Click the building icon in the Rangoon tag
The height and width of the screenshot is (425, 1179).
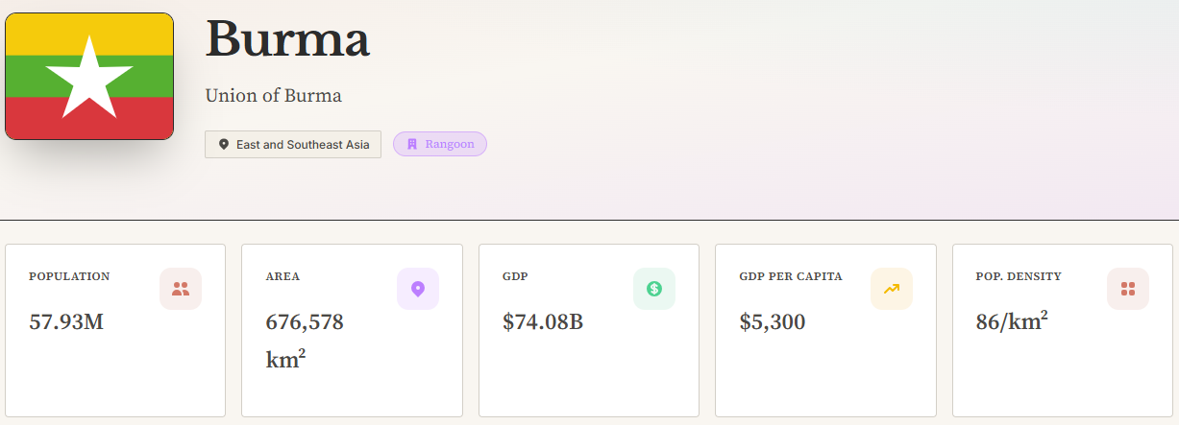pyautogui.click(x=412, y=144)
